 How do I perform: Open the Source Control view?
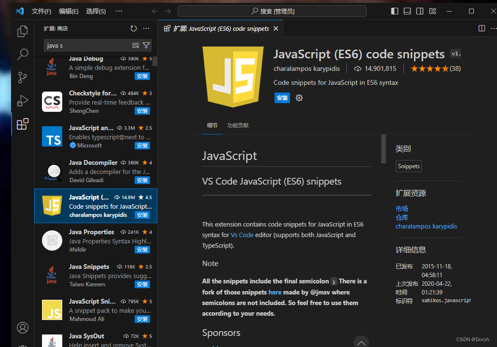click(23, 78)
